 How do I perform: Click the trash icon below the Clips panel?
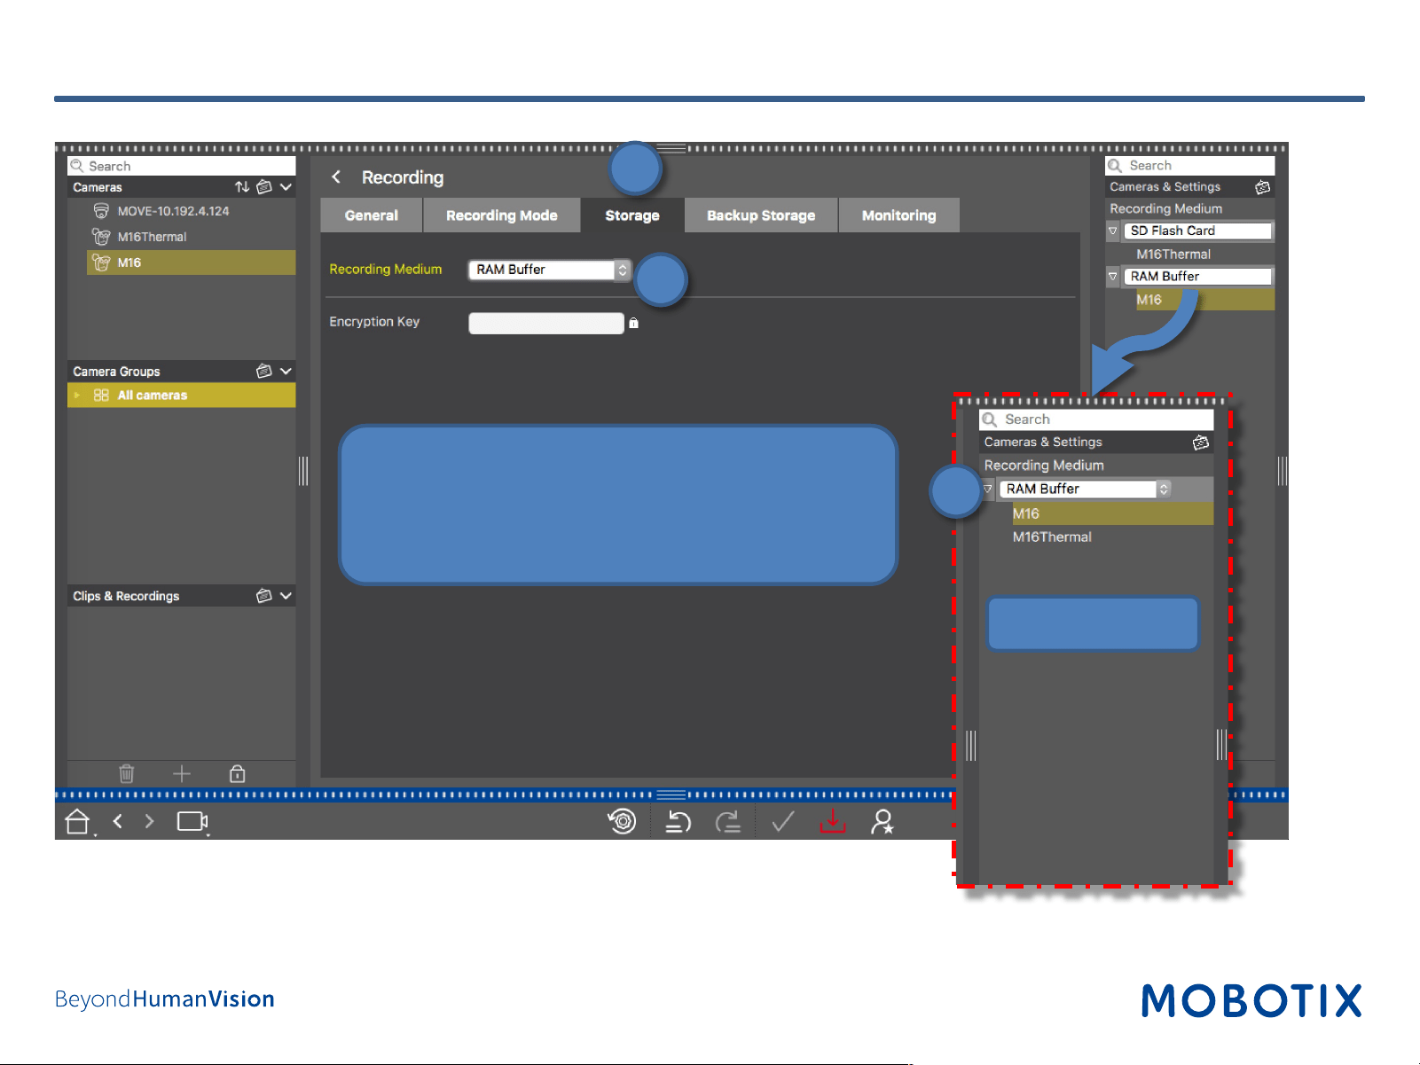pyautogui.click(x=127, y=773)
